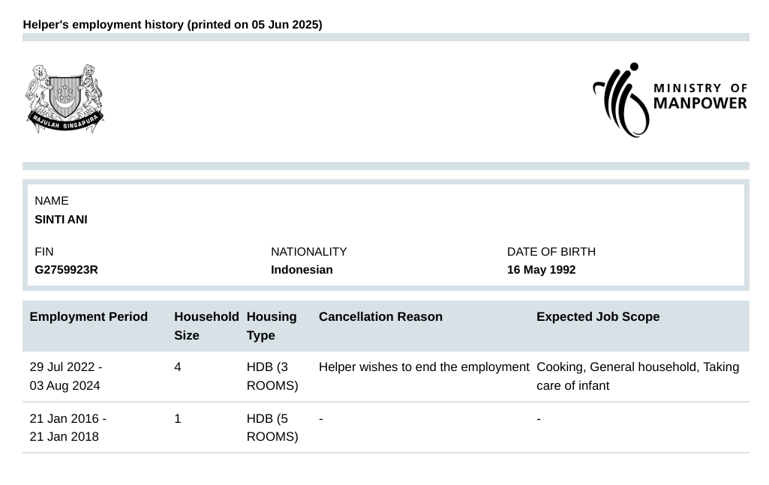Click the HDB (3 ROOMS) housing type
Image resolution: width=769 pixels, height=485 pixels.
coord(272,376)
